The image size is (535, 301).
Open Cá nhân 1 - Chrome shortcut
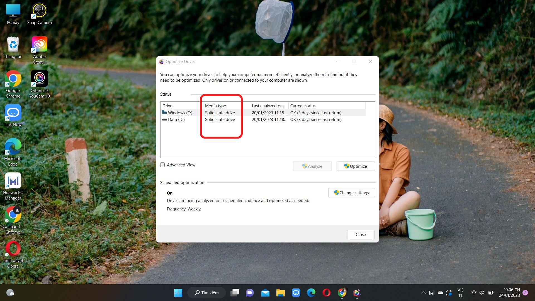coord(13,221)
